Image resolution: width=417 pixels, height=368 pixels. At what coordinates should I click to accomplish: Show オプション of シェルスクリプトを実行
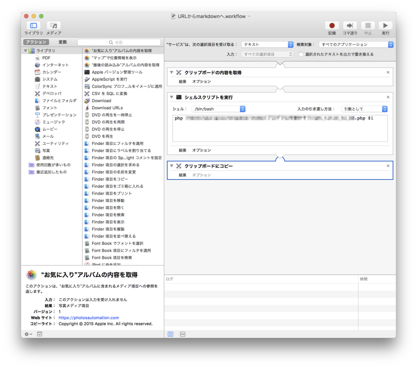(202, 150)
